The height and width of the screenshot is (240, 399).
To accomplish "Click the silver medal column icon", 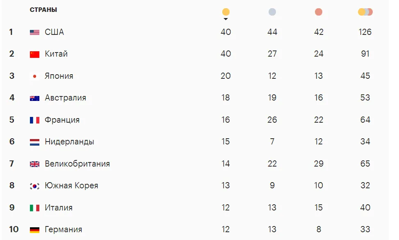I will pyautogui.click(x=272, y=12).
